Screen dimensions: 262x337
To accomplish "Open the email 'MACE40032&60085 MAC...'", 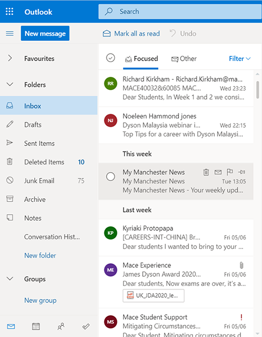I will [176, 88].
